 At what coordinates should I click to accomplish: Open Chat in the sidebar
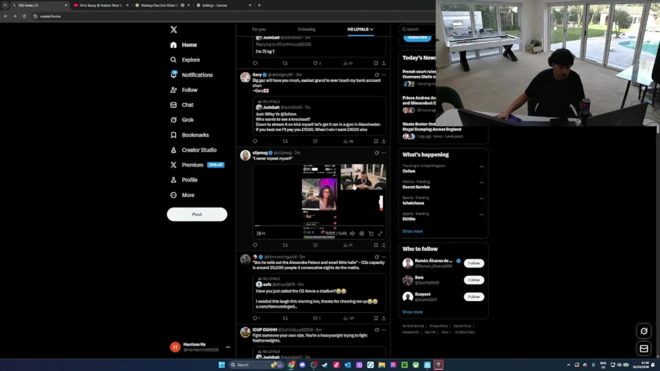point(182,105)
